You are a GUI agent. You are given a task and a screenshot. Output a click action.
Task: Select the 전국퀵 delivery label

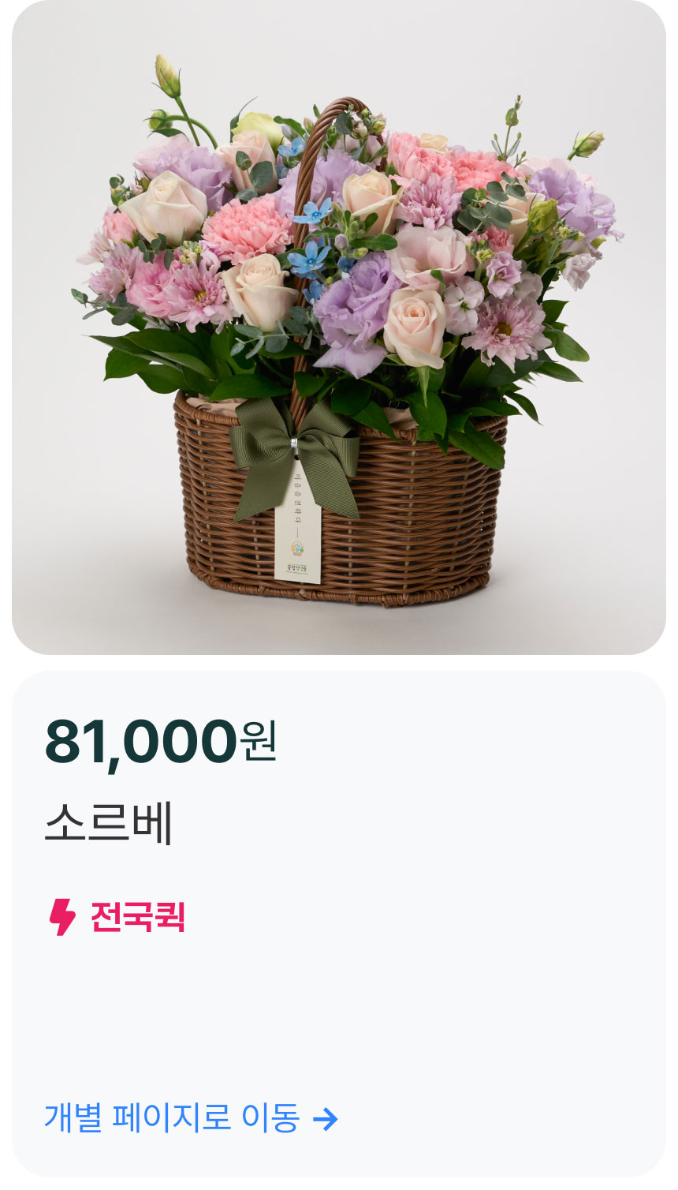coord(138,917)
